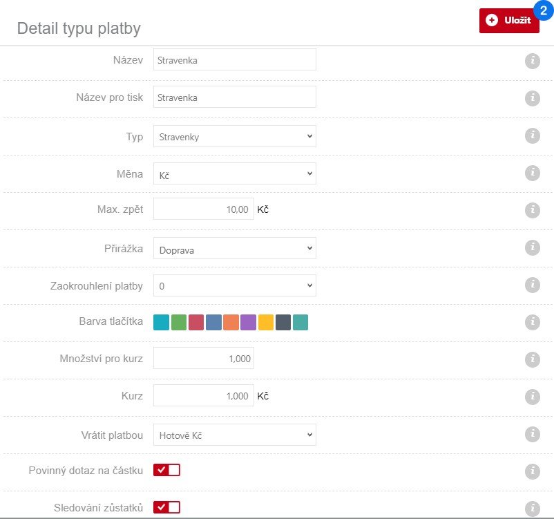Toggle Povinný dotaz na částku switch
Screen dimensions: 554x519
click(166, 470)
